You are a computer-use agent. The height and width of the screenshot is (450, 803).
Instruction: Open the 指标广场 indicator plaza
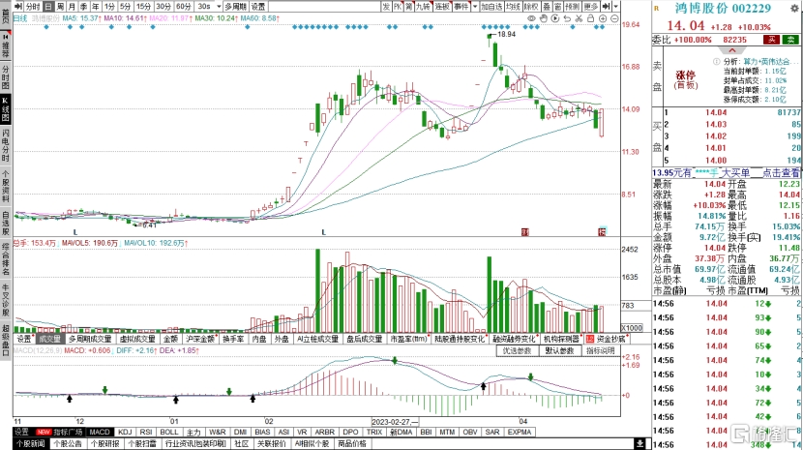pos(68,432)
